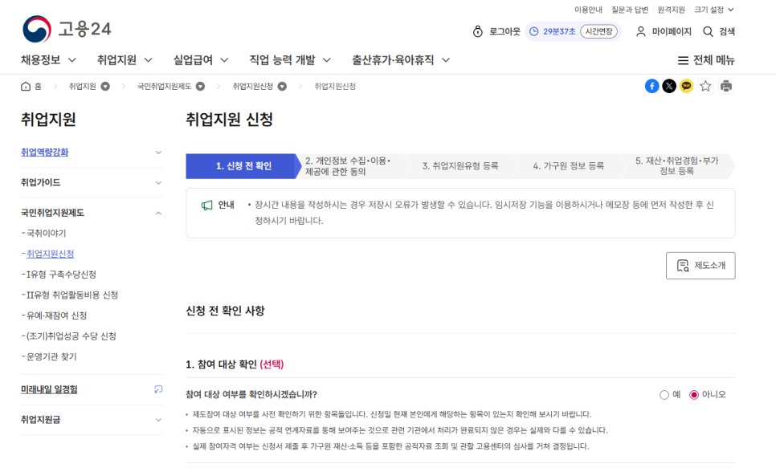Expand 취업지원 top menu
Image resolution: width=776 pixels, height=468 pixels.
125,60
